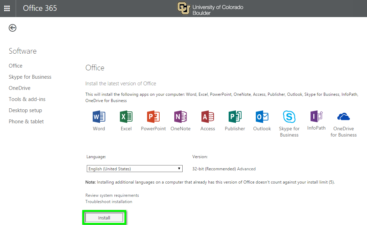Click the OneDrive for Business cloud icon
This screenshot has width=367, height=225.
tap(344, 117)
